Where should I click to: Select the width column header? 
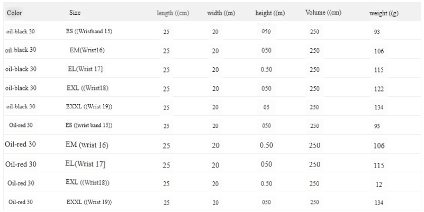(x=221, y=12)
